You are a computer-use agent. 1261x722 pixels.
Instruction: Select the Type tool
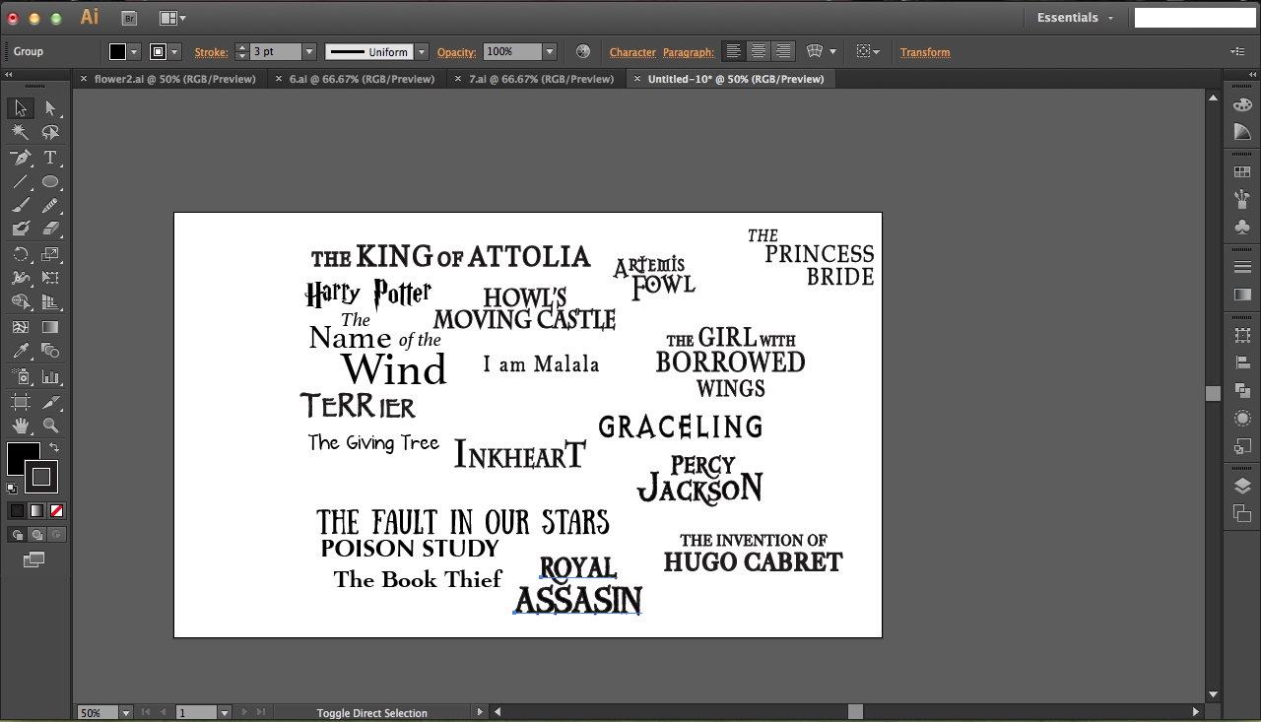pyautogui.click(x=50, y=158)
